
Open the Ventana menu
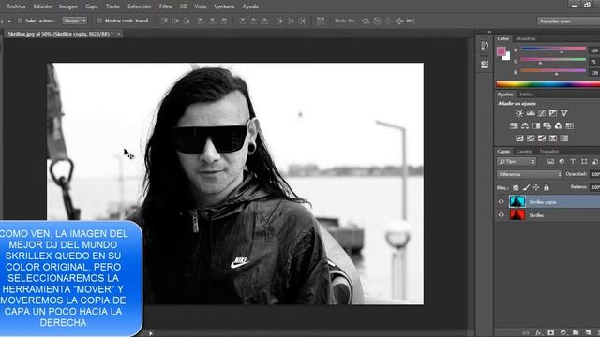tap(224, 7)
